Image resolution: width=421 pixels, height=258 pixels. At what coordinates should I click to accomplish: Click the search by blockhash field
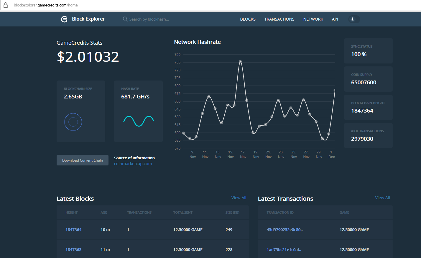coord(149,19)
